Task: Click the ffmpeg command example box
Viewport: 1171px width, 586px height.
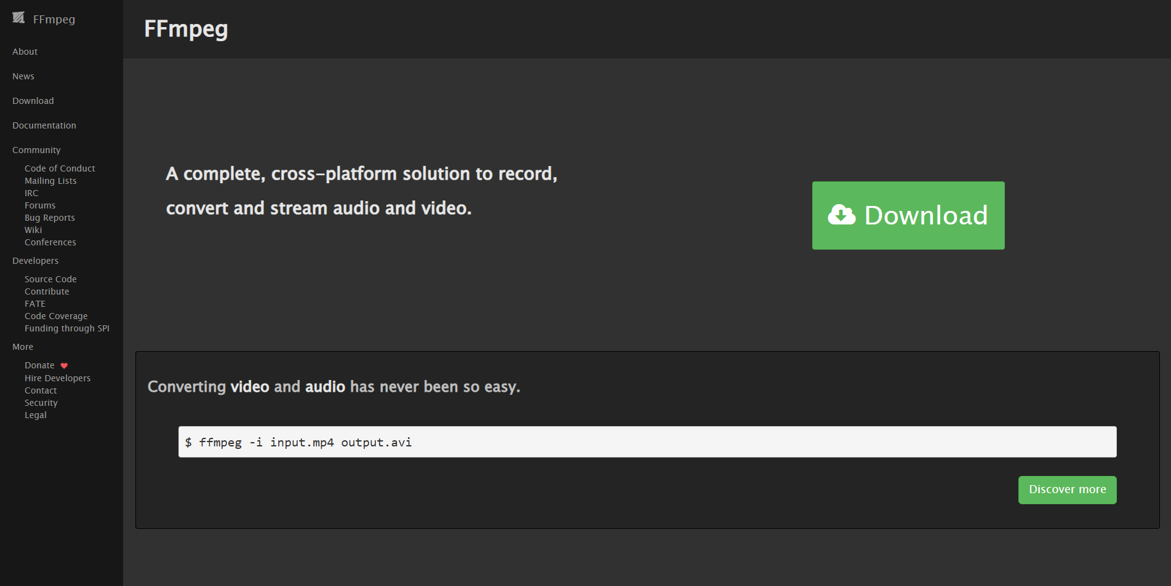Action: click(647, 441)
